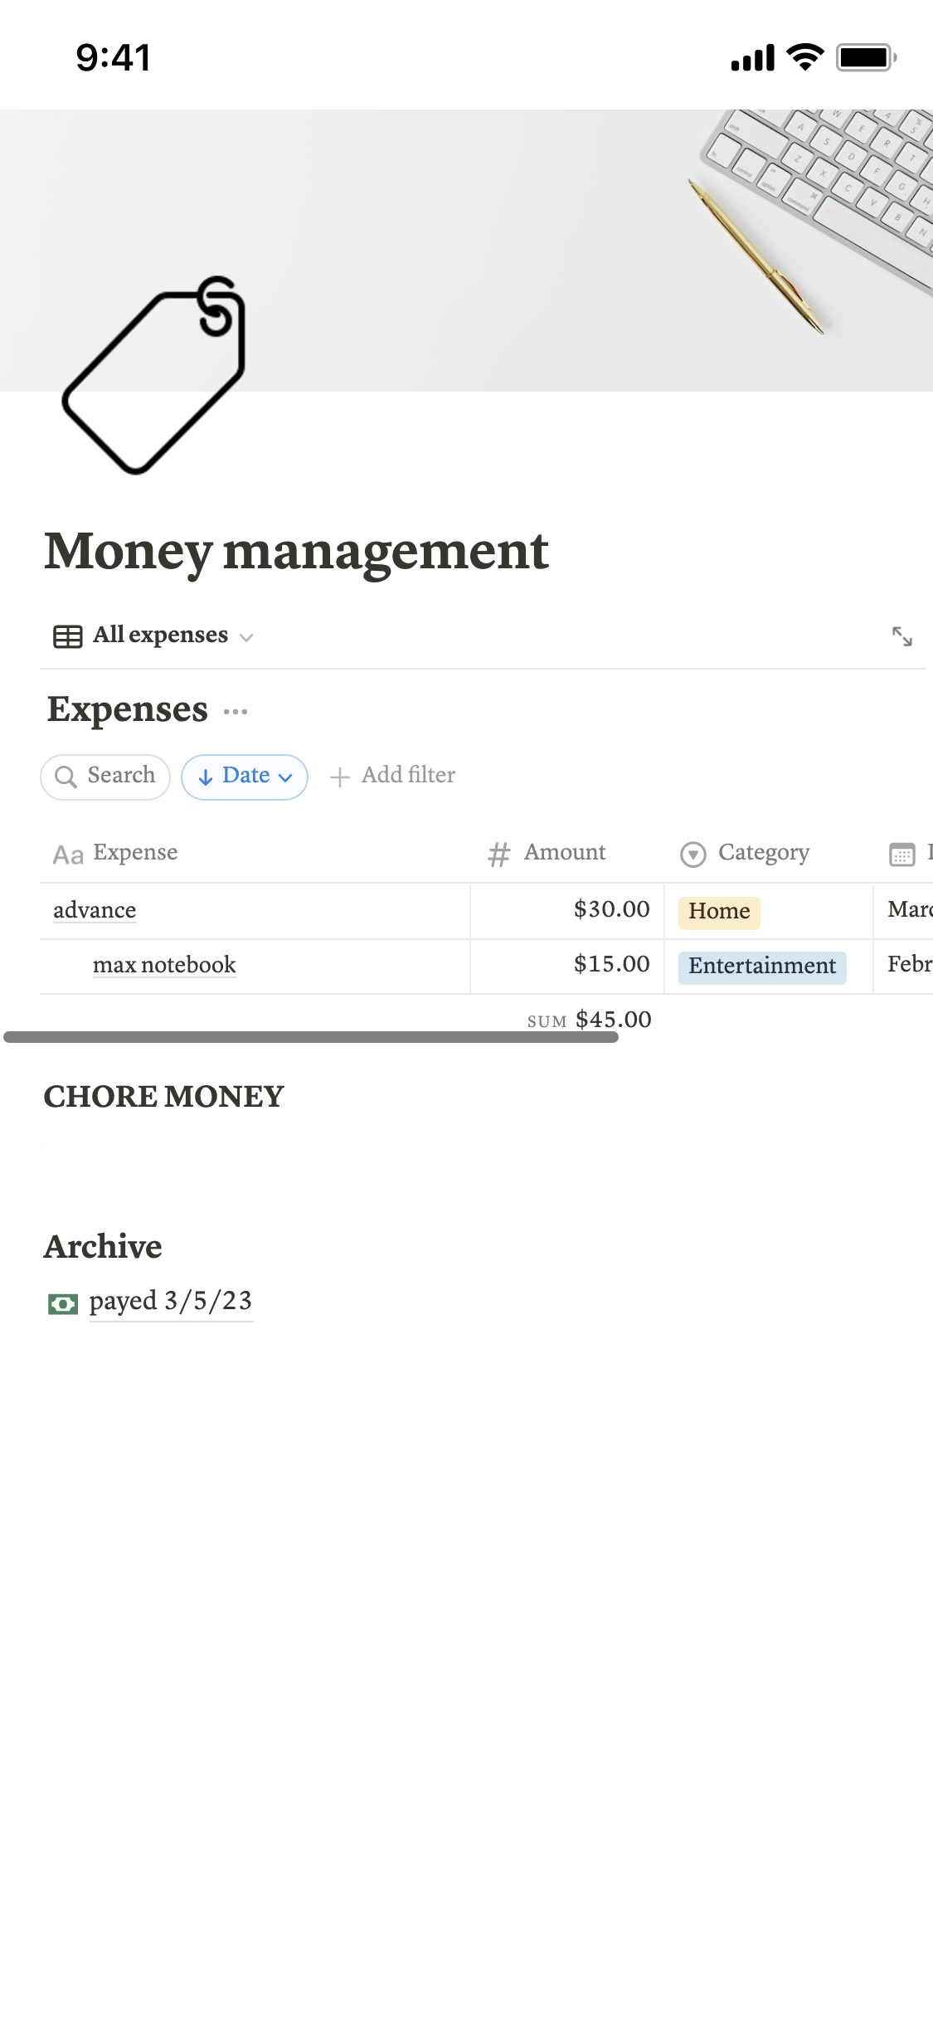
Task: Click the table view icon beside All expenses
Action: click(x=67, y=636)
